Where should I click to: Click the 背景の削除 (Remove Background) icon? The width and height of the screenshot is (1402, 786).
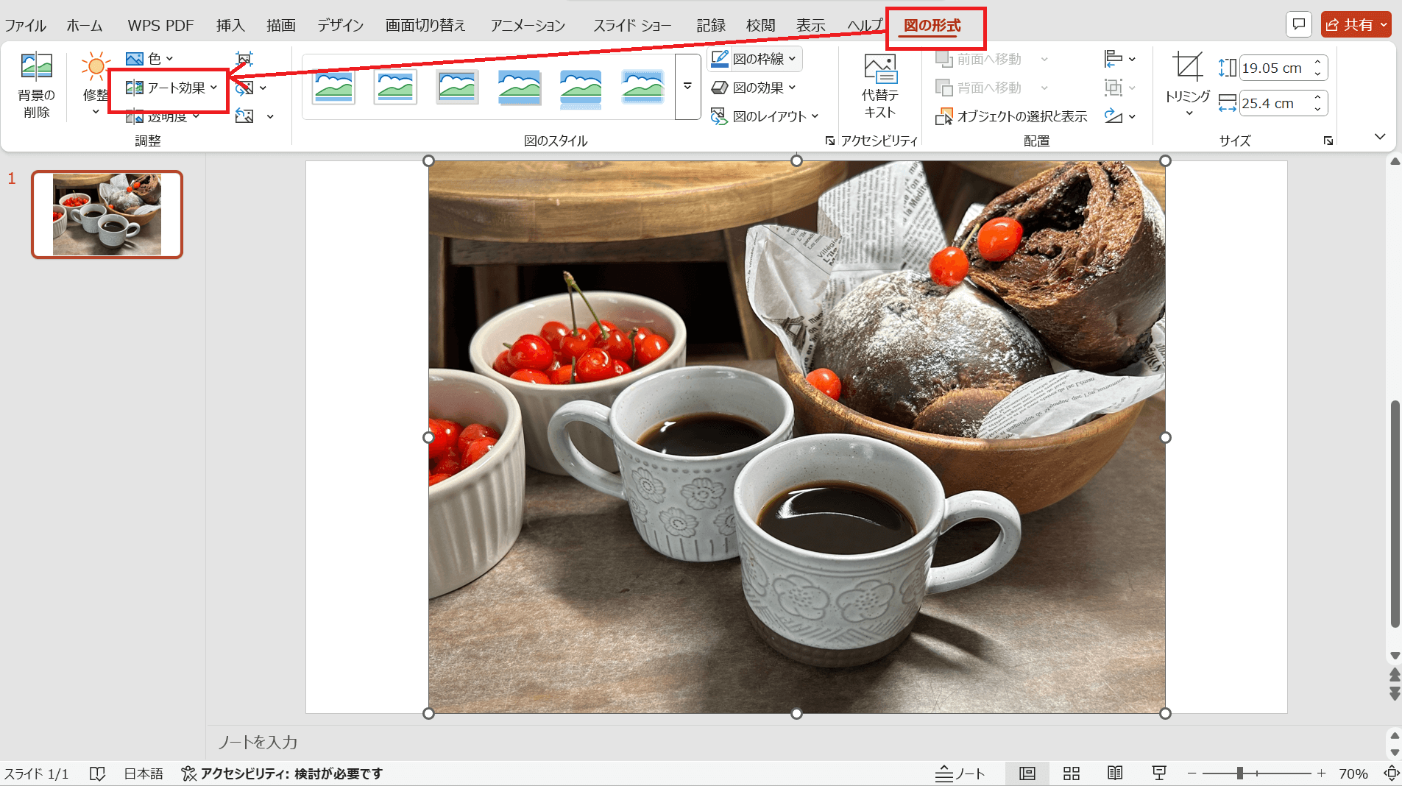tap(36, 85)
